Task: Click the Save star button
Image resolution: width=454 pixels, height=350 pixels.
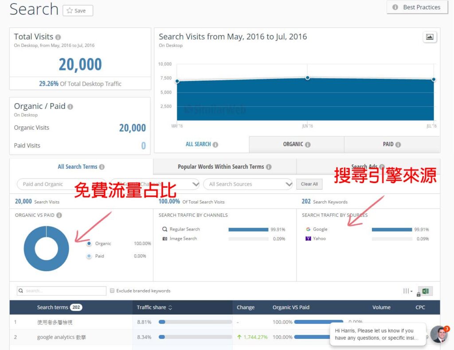Action: 78,11
